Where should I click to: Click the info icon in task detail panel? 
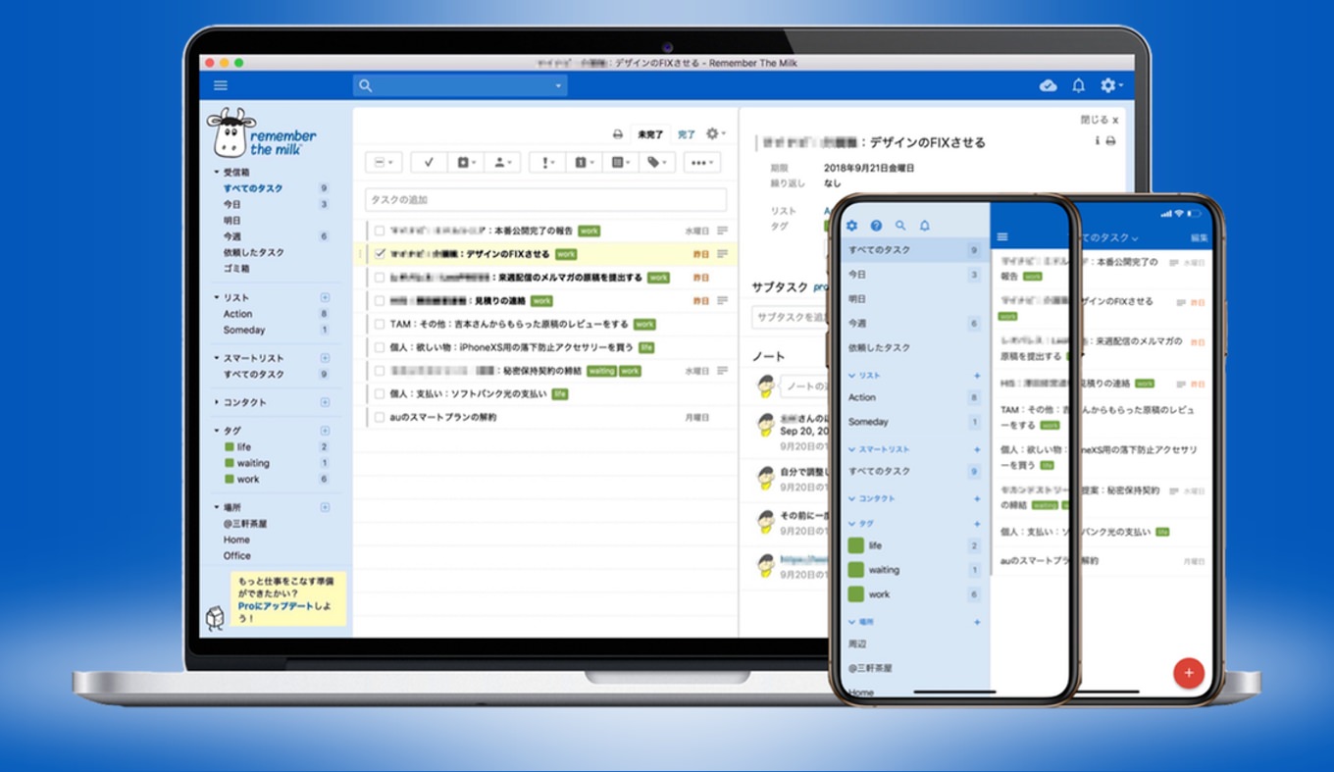coord(1098,141)
